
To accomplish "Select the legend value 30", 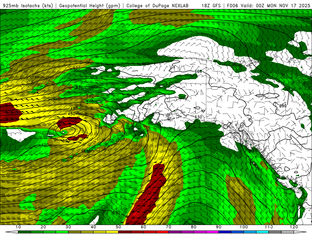I will click(x=68, y=227).
